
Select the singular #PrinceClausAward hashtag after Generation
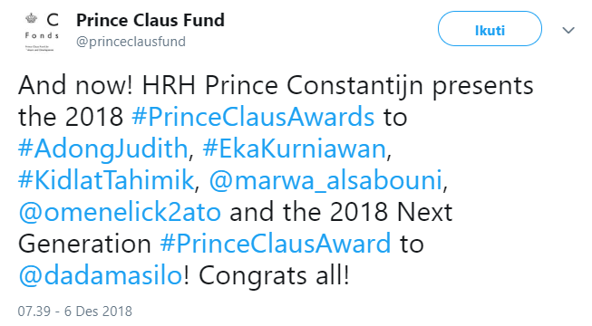coord(276,244)
